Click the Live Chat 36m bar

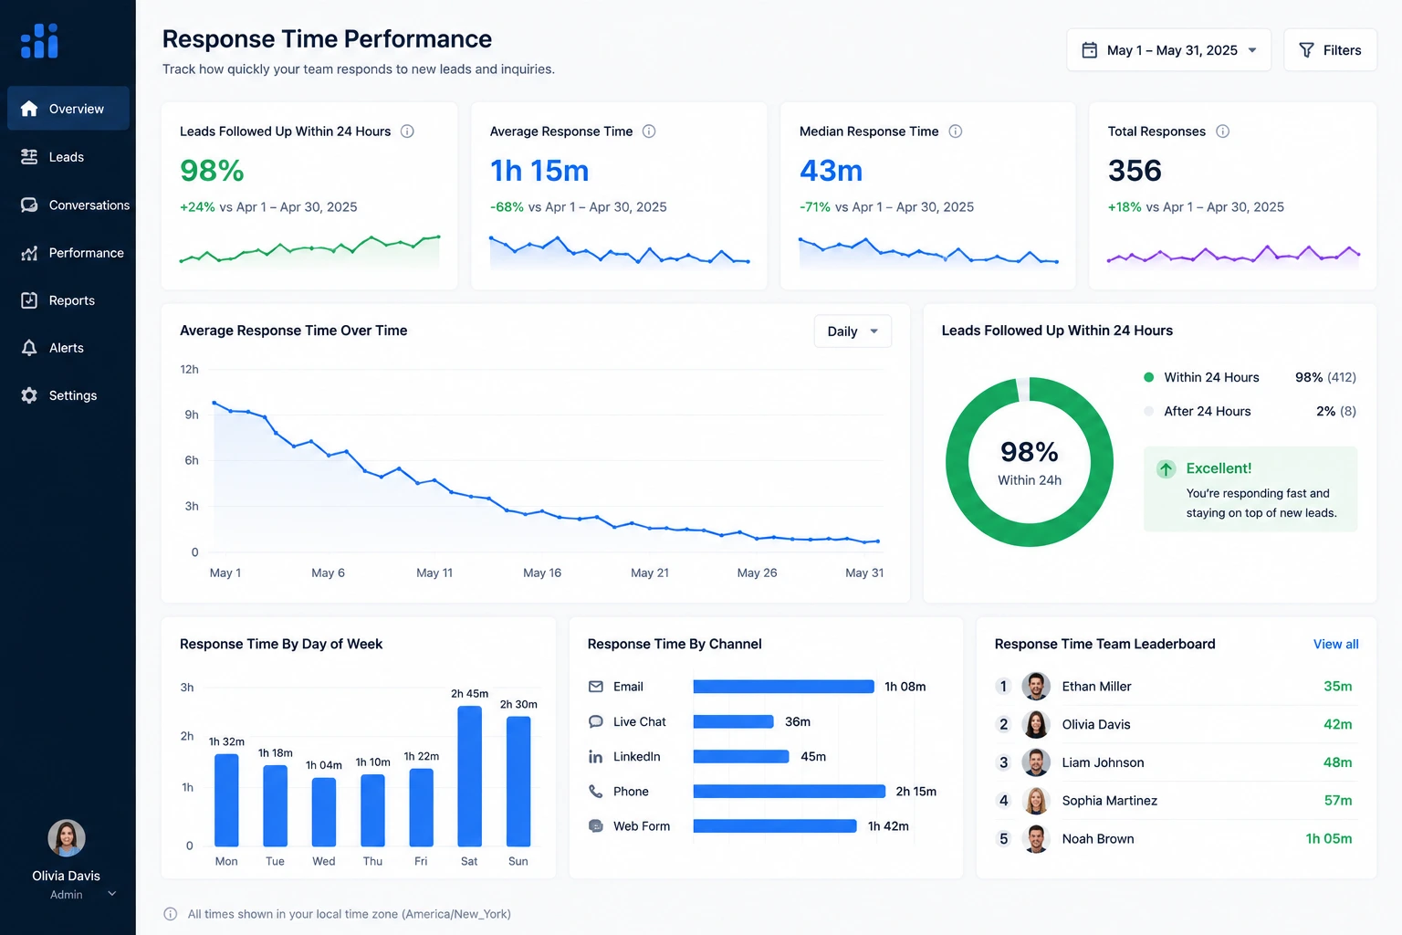734,721
